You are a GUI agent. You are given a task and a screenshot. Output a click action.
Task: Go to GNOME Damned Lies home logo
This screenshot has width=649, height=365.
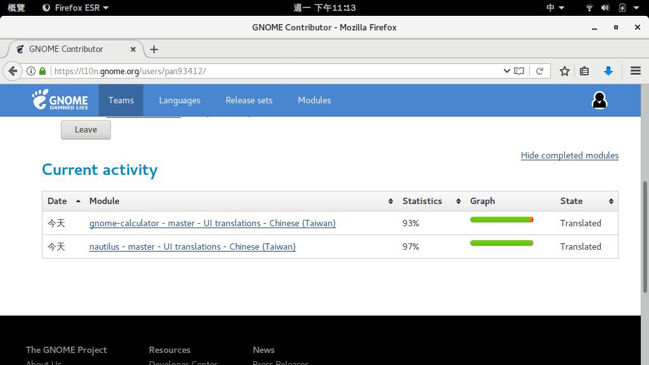coord(60,99)
